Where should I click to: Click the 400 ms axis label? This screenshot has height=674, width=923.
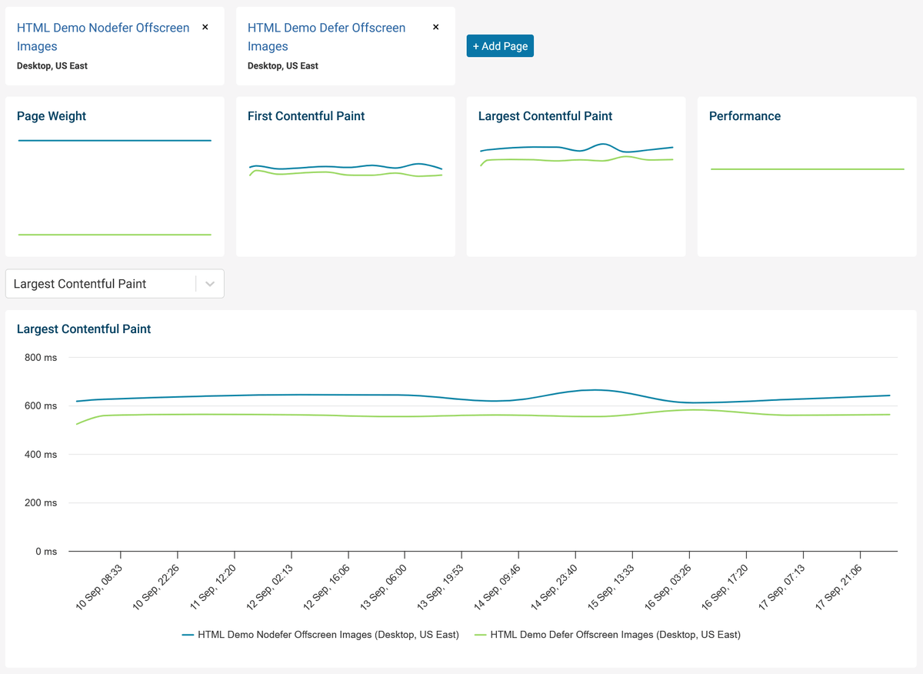click(x=41, y=455)
